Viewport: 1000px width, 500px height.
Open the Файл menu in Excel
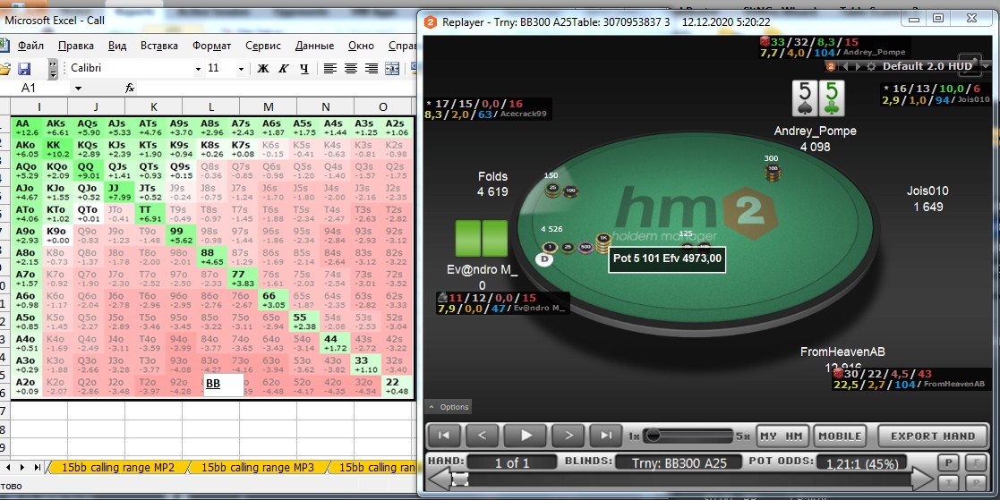[30, 46]
